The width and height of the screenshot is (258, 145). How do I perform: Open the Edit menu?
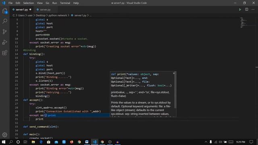click(18, 3)
